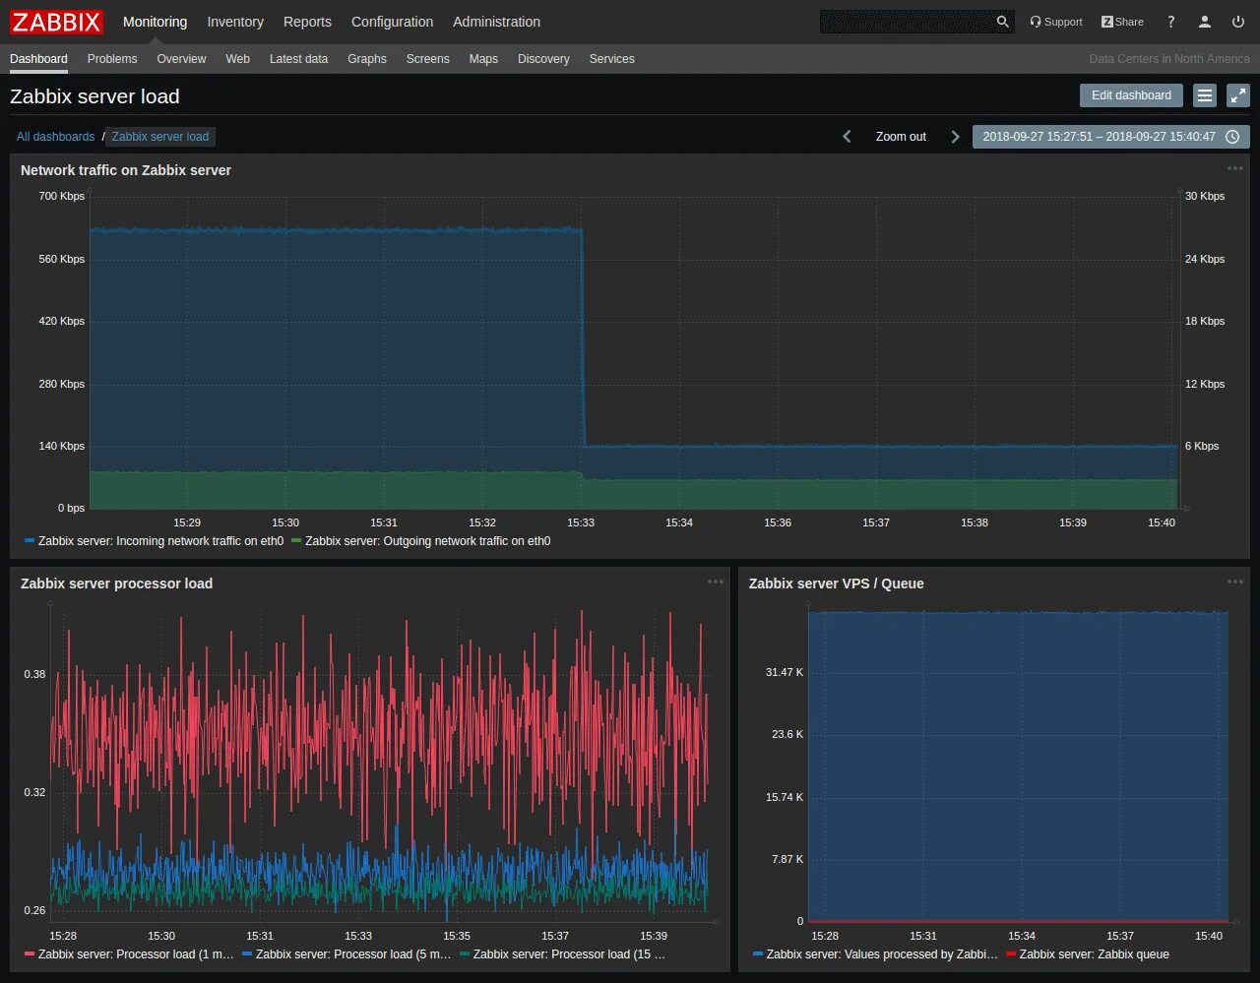Click Processor load 1 min legend swatch
1260x983 pixels.
pos(30,954)
